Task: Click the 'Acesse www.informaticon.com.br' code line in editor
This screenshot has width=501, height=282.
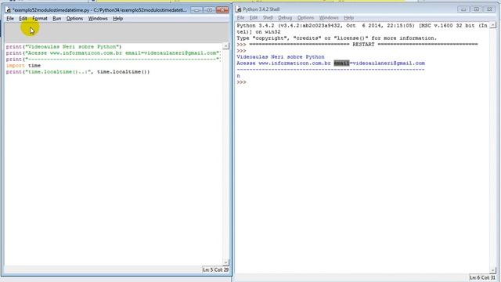Action: (x=113, y=53)
